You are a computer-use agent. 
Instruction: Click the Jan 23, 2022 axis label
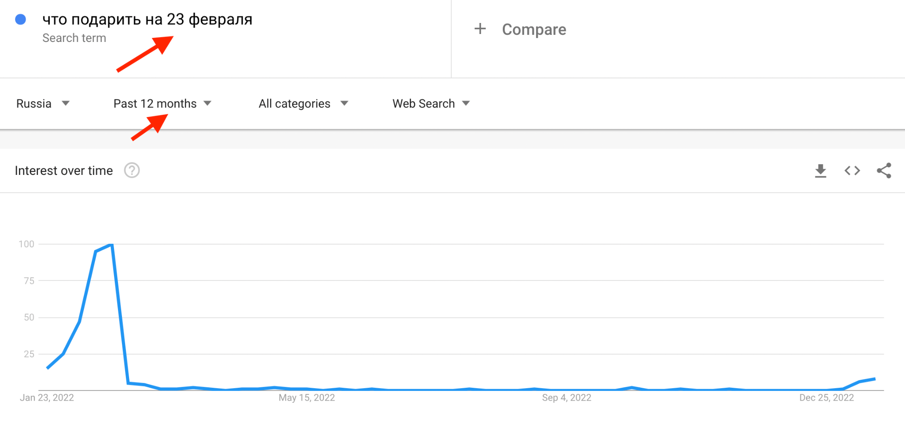point(47,397)
